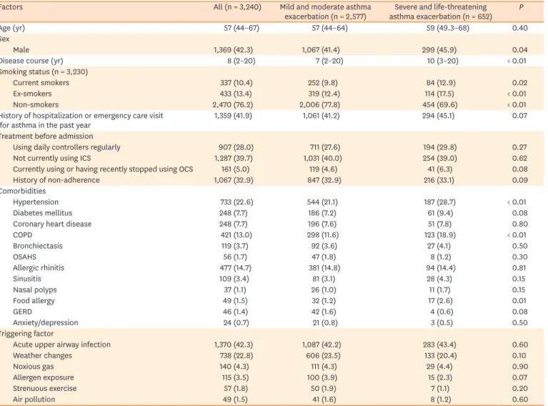The height and width of the screenshot is (406, 548).
Task: Select the 'Hypertension' row label
Action: click(x=36, y=202)
